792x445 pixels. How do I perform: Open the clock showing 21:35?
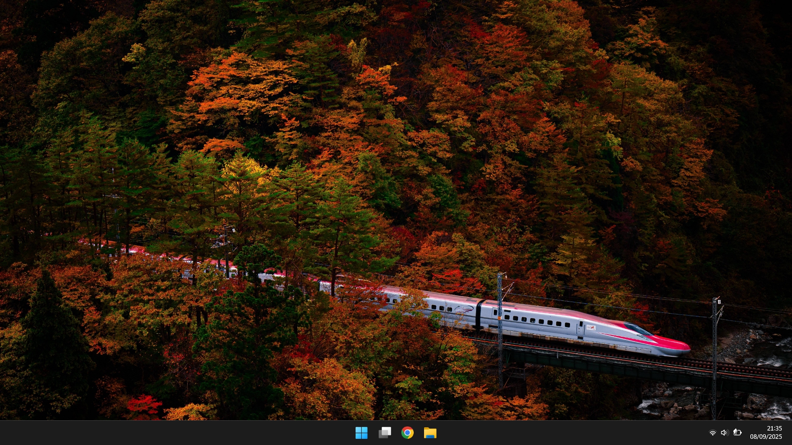(x=774, y=429)
